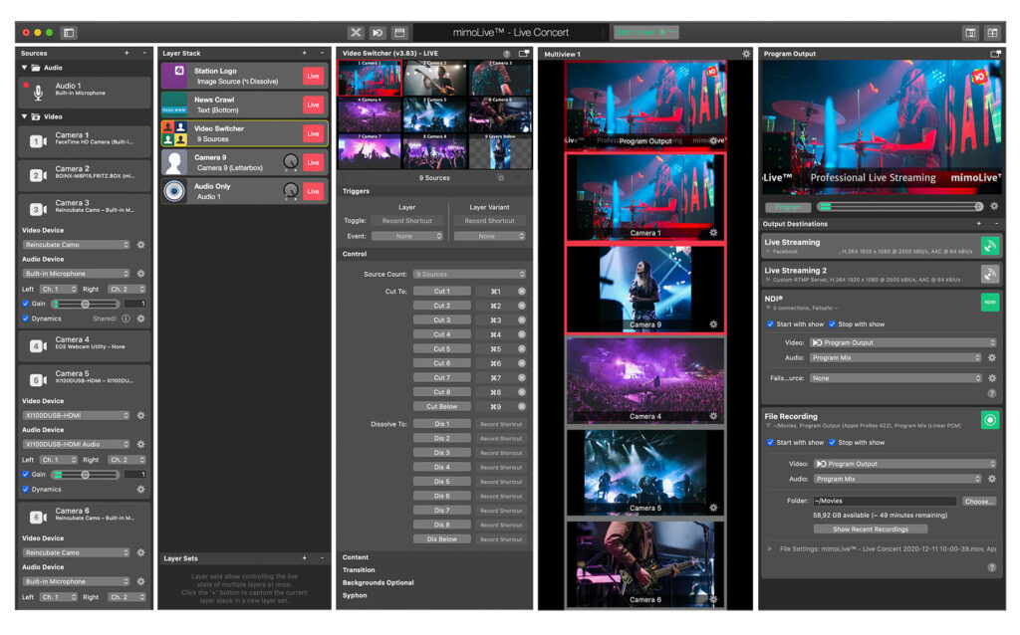Add a new source with plus button
This screenshot has height=635, width=1020.
[127, 54]
